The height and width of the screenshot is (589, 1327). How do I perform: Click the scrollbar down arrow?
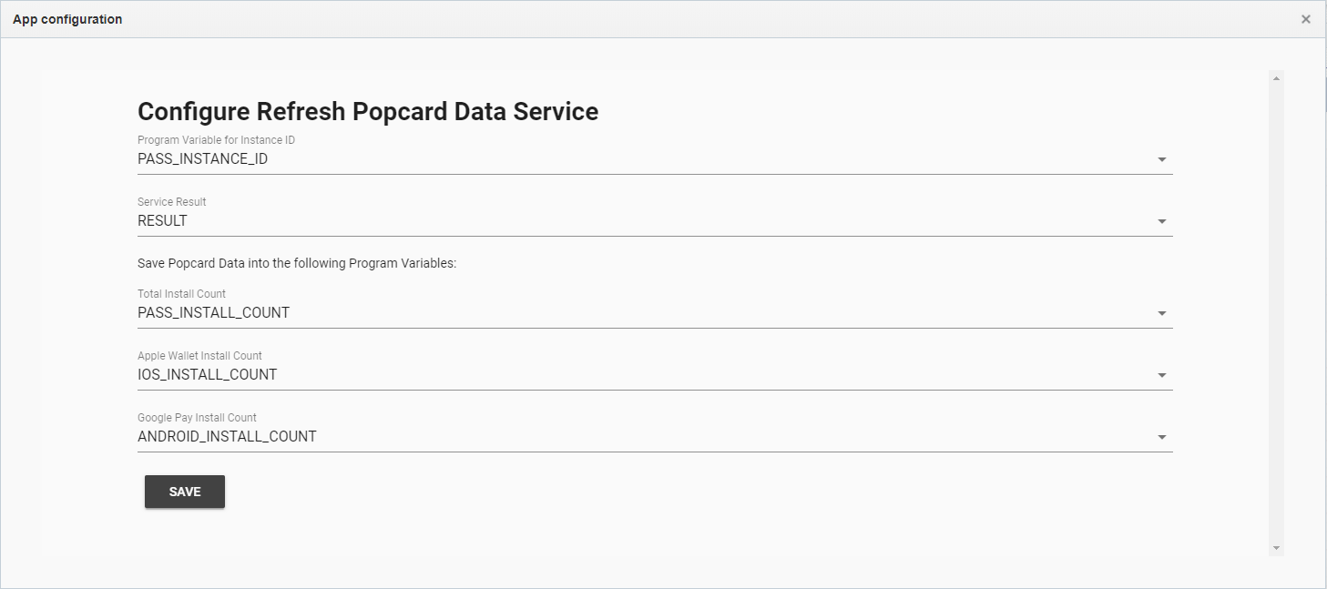pos(1276,548)
